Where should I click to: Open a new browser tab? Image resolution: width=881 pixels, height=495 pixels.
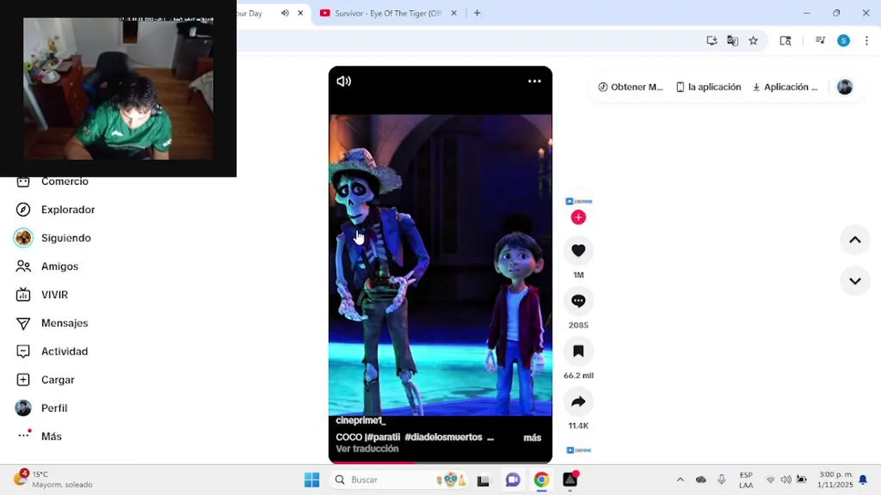click(x=477, y=13)
